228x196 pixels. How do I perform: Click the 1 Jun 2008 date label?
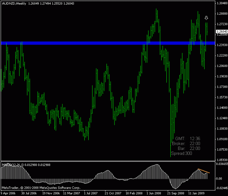[154, 193]
